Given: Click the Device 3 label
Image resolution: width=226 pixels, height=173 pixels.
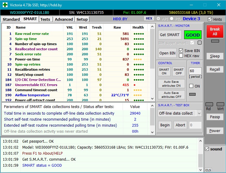Looking at the screenshot, I should (191, 19).
